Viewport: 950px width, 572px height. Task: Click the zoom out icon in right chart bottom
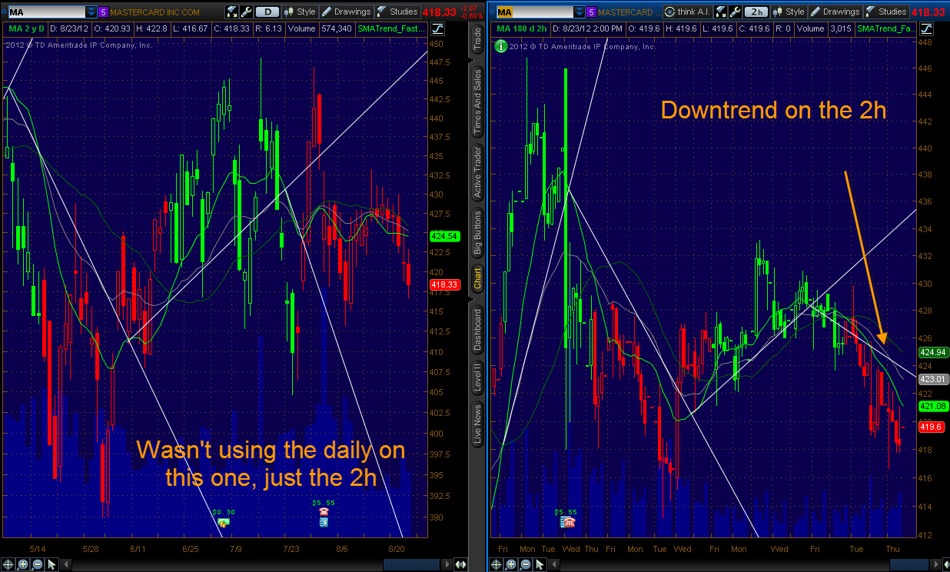pos(526,564)
